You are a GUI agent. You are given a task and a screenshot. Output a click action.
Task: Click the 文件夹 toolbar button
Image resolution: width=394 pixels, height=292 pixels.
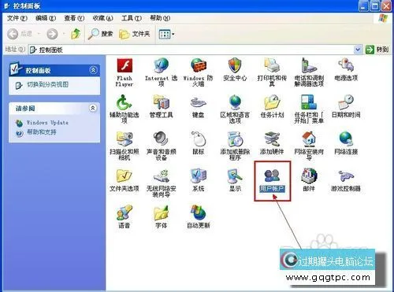(x=134, y=34)
